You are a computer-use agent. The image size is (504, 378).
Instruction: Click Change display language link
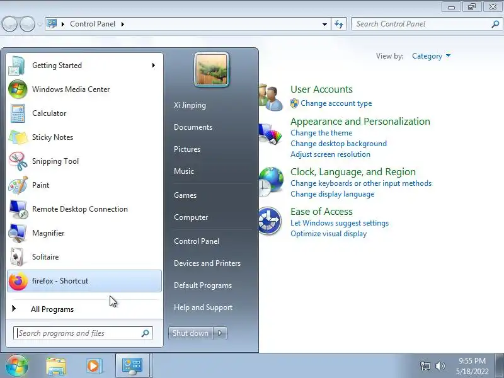tap(333, 194)
